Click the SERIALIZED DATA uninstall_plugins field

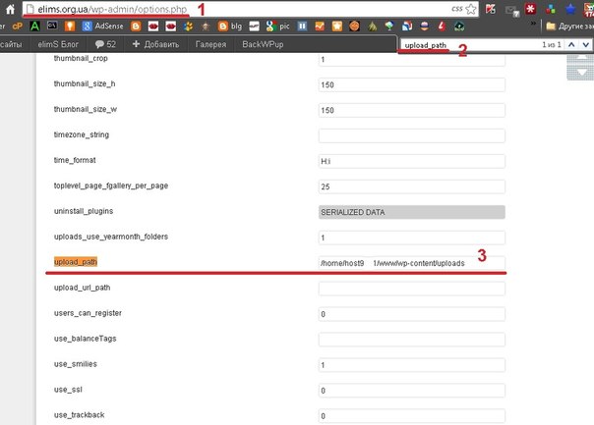(412, 212)
